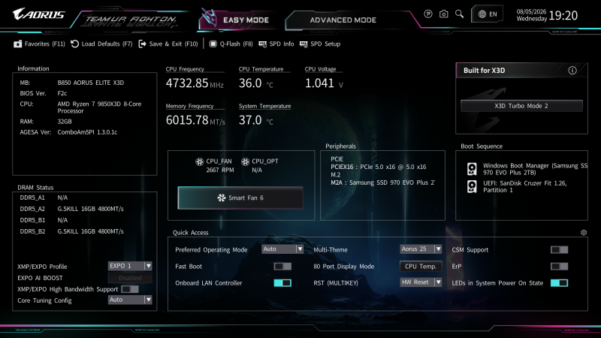Open the search magnifier icon
The image size is (601, 338).
click(459, 14)
